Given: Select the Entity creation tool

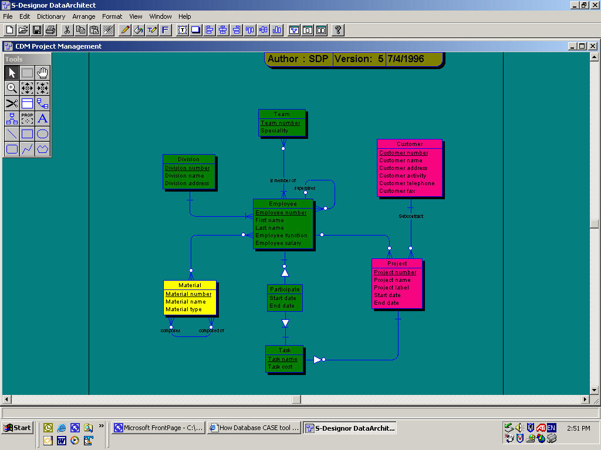Looking at the screenshot, I should (27, 103).
